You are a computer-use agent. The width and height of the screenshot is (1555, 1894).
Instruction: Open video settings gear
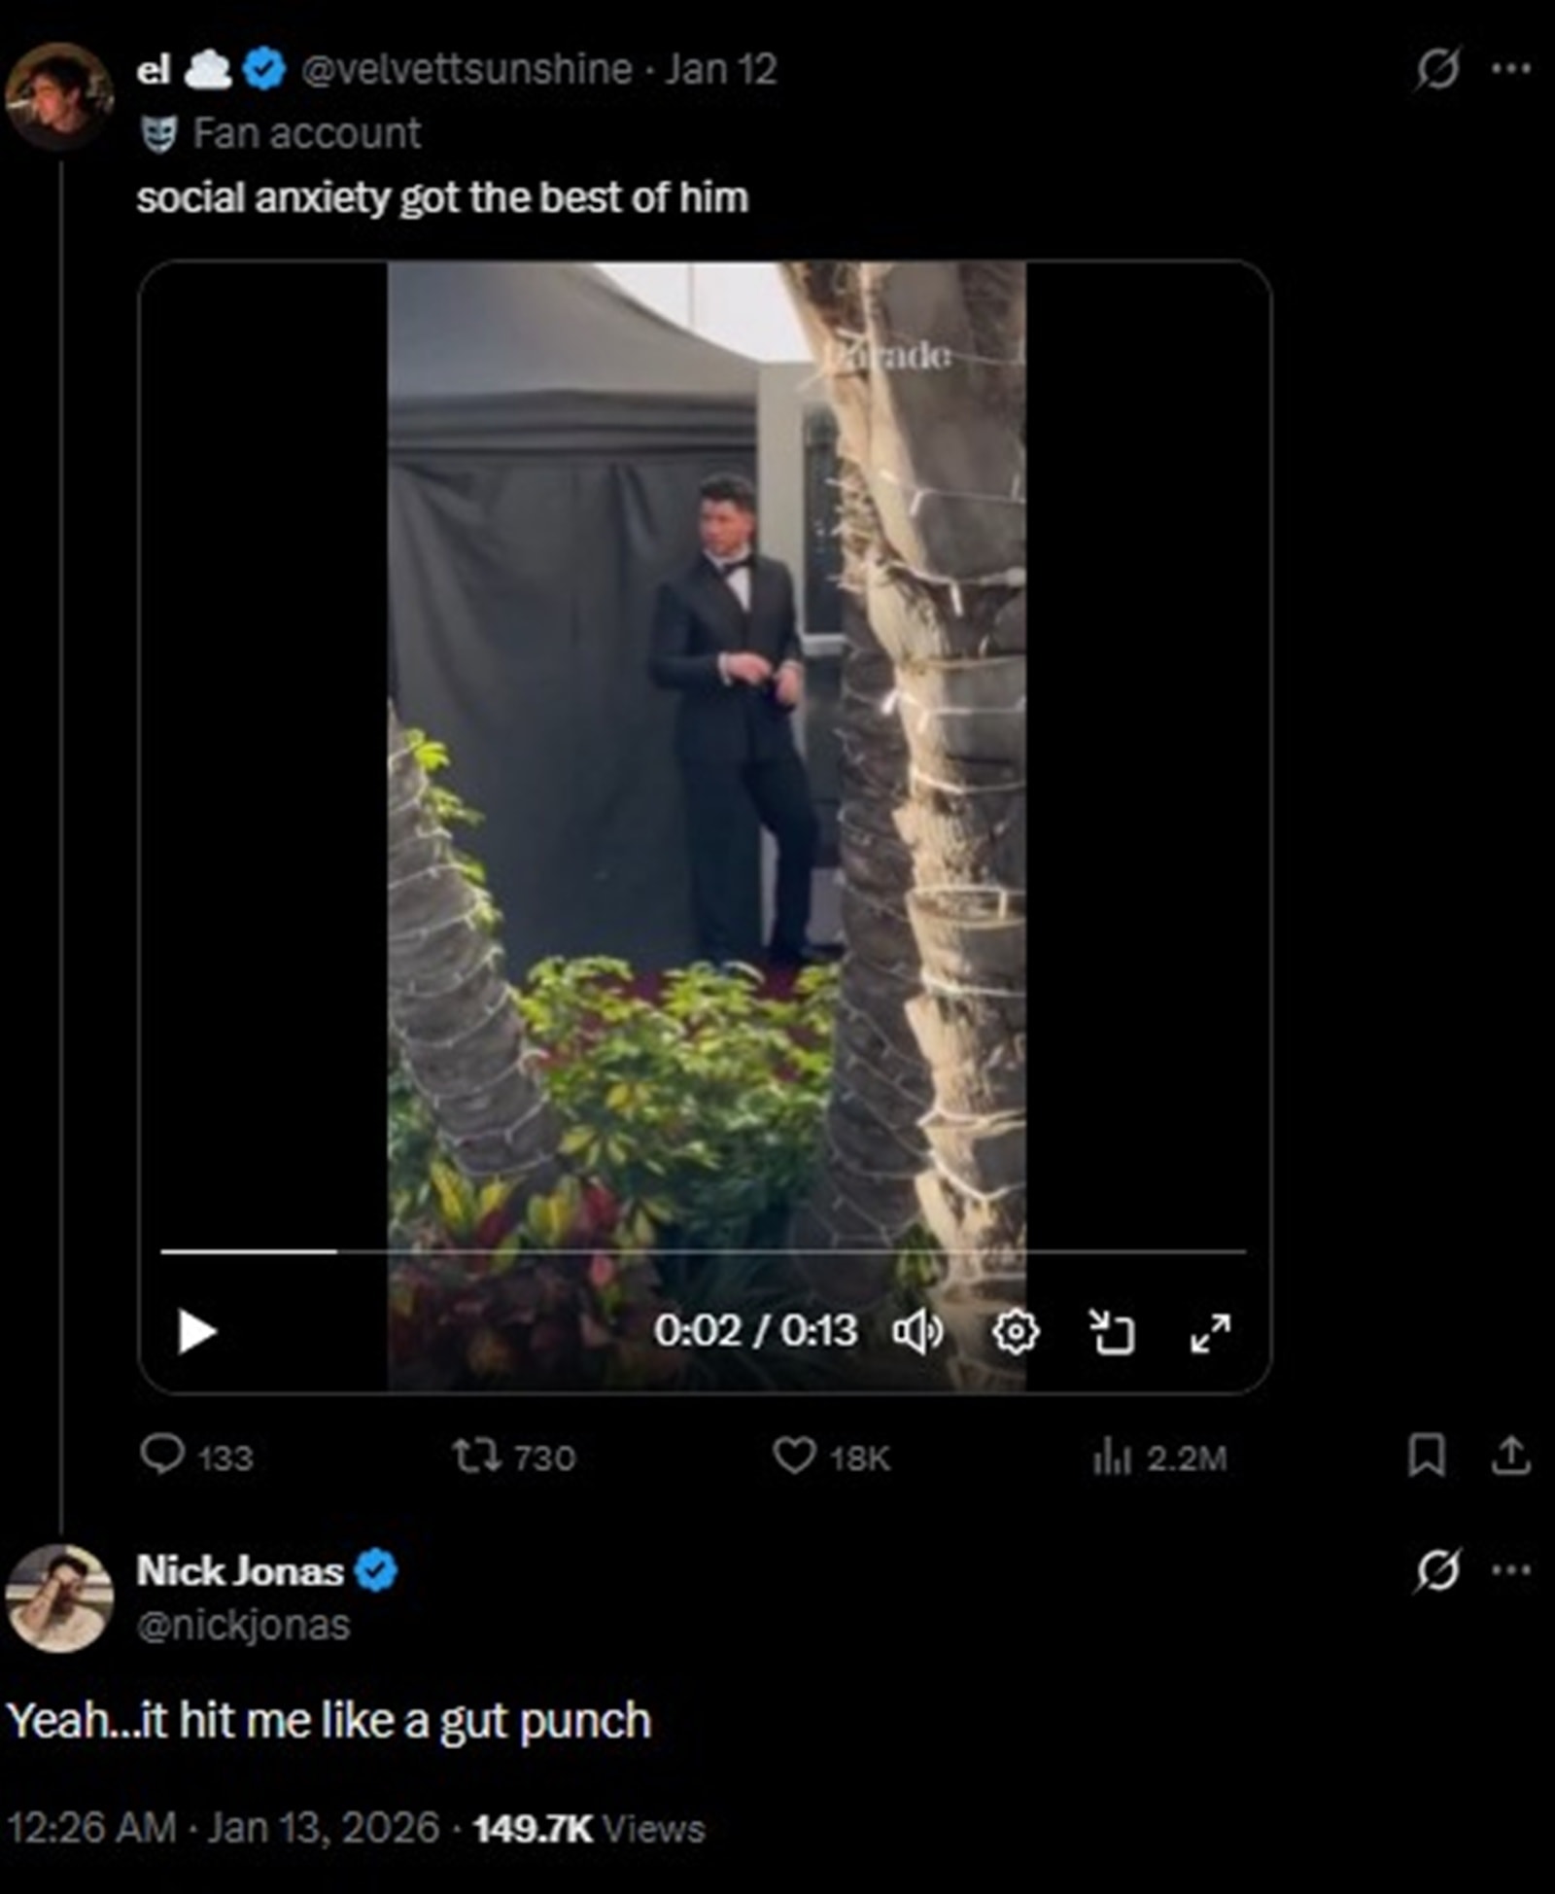coord(1016,1331)
